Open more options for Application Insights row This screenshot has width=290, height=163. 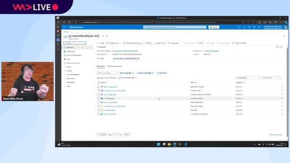282,86
